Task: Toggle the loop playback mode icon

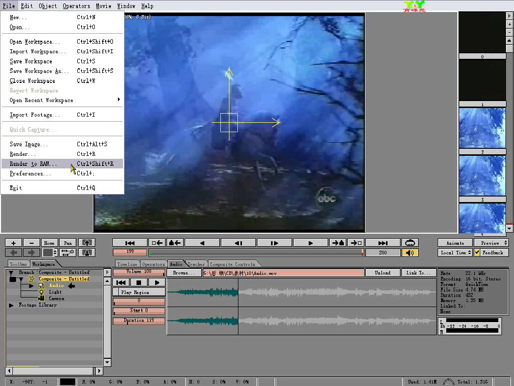Action: (x=410, y=243)
